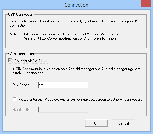Viewport: 153px width, 134px height.
Task: Click the third octet of Handset IP
Action: (x=69, y=110)
